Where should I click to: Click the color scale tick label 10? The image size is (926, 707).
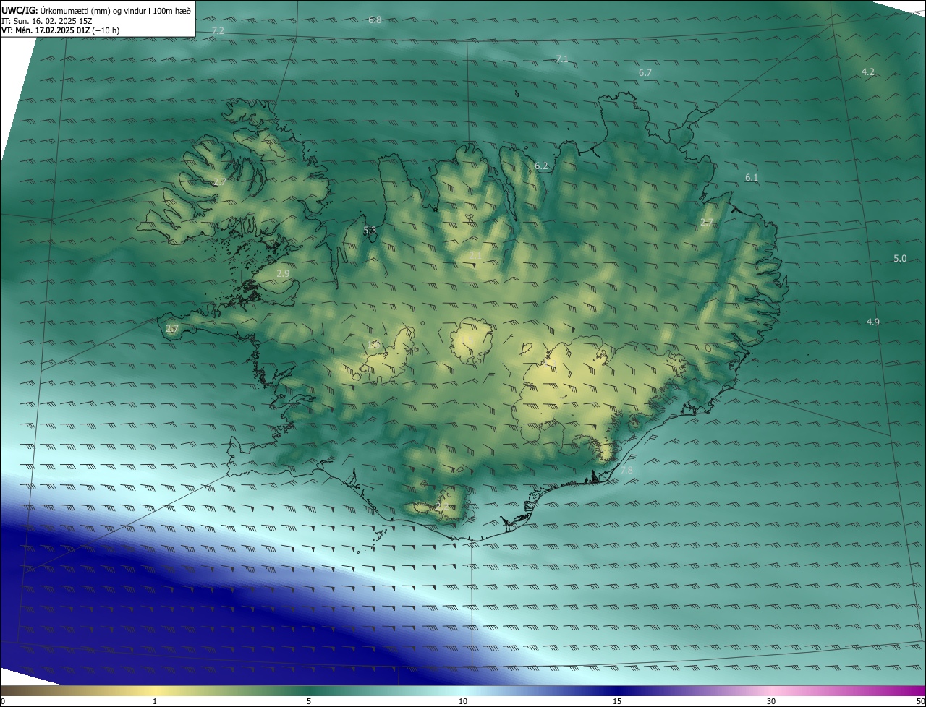point(463,701)
